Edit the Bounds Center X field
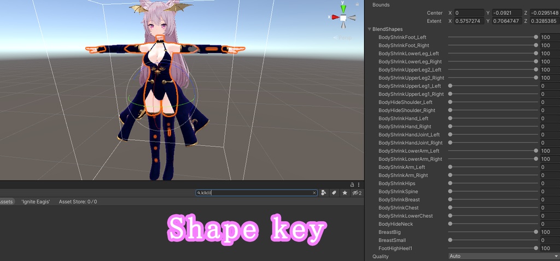This screenshot has width=560, height=261. tap(469, 13)
